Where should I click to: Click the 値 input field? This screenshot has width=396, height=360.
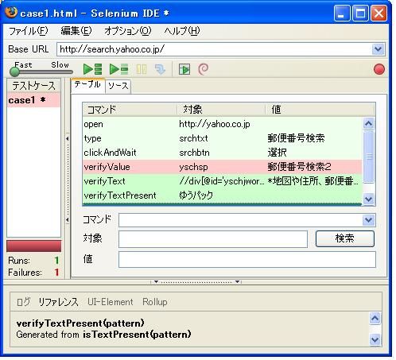[x=247, y=259]
